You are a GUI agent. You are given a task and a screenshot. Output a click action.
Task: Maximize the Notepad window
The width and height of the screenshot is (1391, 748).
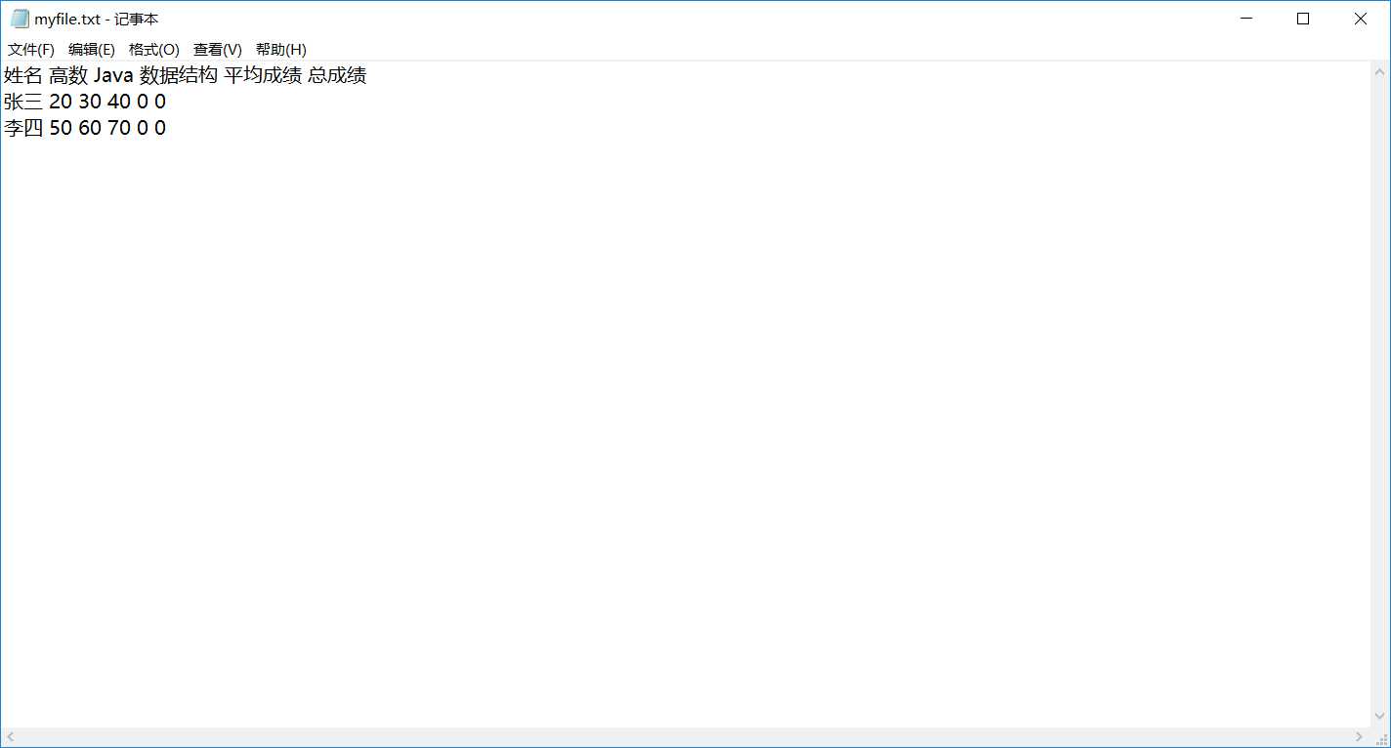pos(1302,19)
